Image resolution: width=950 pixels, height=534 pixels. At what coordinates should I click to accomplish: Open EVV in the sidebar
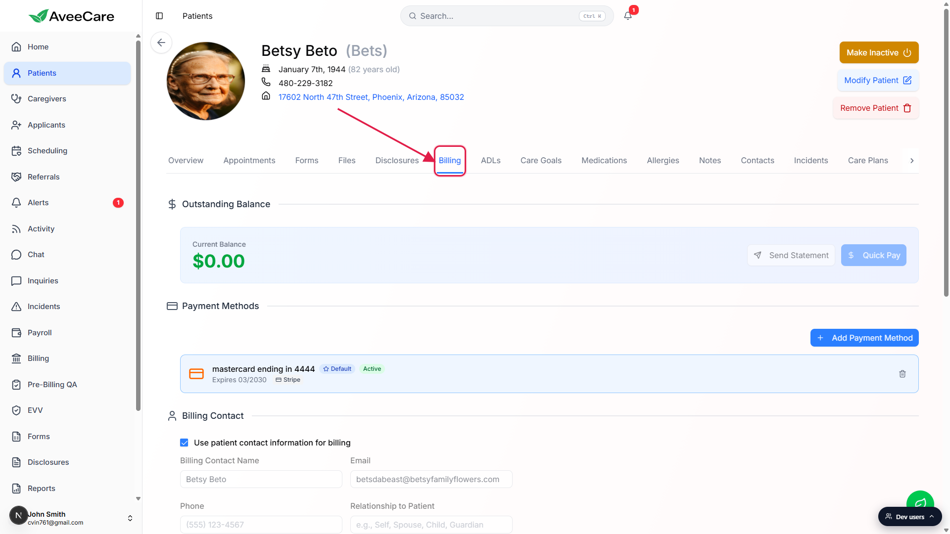point(67,410)
